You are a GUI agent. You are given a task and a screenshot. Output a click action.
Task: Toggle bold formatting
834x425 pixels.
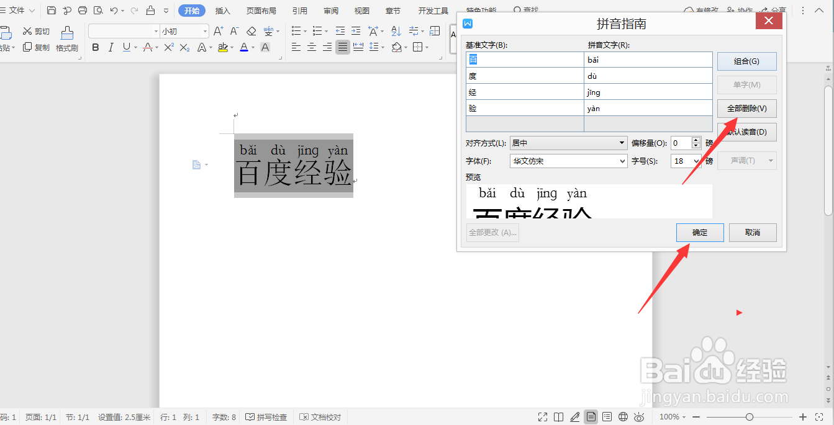coord(95,47)
